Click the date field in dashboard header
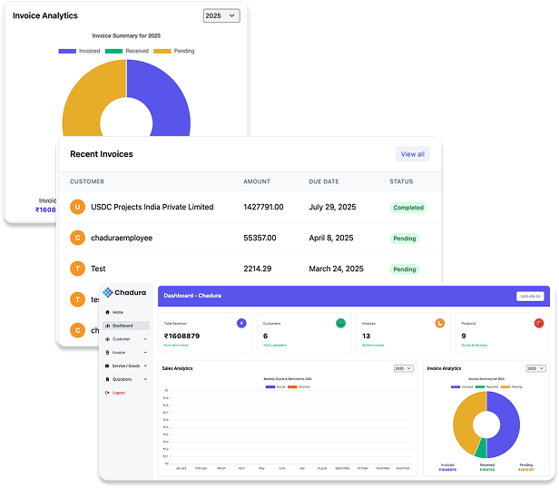The width and height of the screenshot is (559, 488). [530, 296]
